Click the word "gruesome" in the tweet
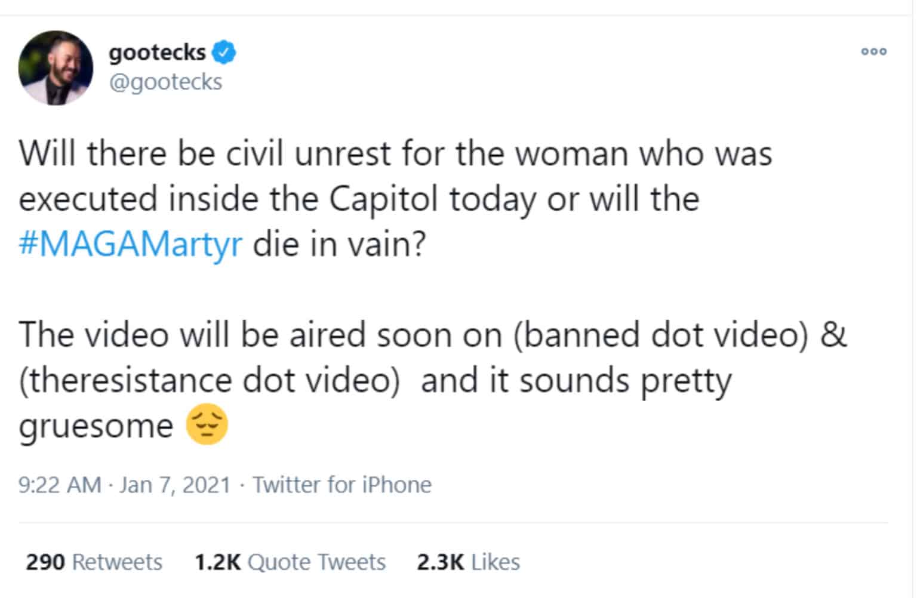This screenshot has height=598, width=917. (x=96, y=426)
